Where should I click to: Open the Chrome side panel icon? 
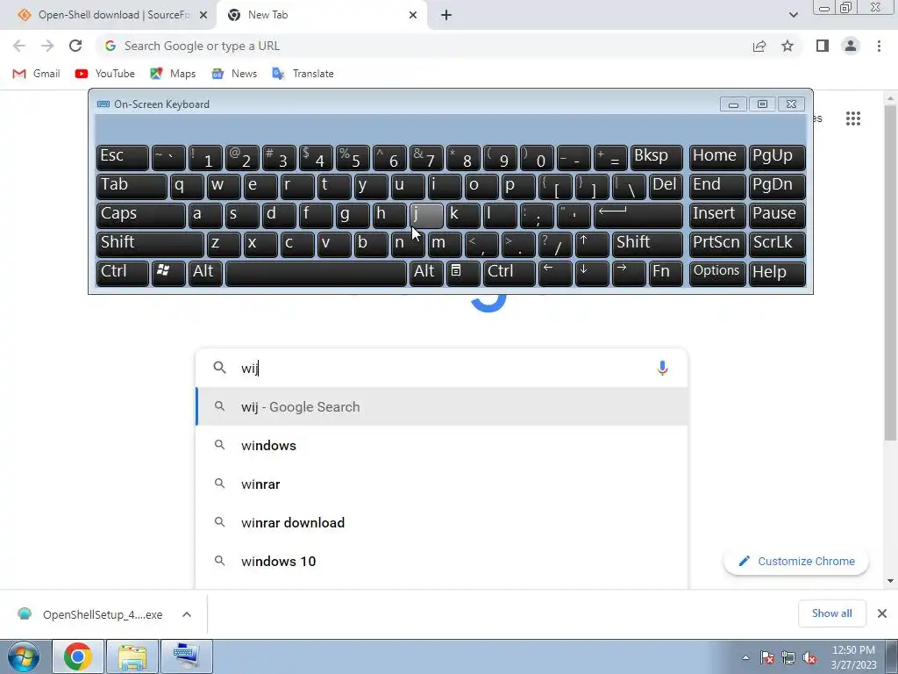point(823,46)
